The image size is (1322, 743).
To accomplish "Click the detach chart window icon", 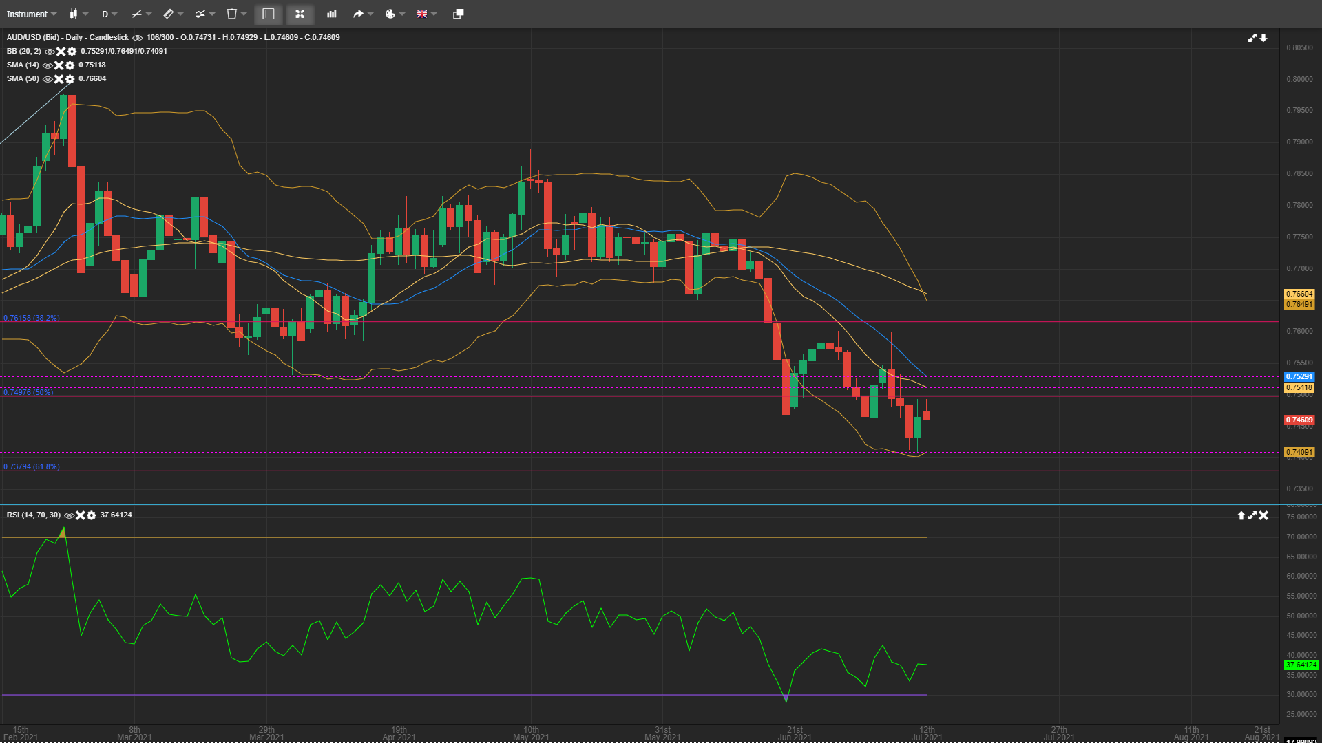I will click(x=459, y=14).
